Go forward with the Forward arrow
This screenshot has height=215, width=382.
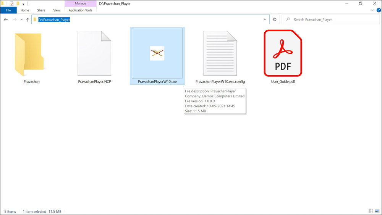click(x=15, y=20)
